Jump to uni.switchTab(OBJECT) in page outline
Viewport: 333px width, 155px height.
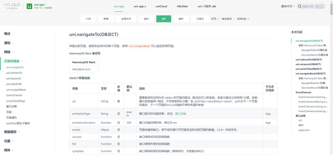[x=309, y=69]
